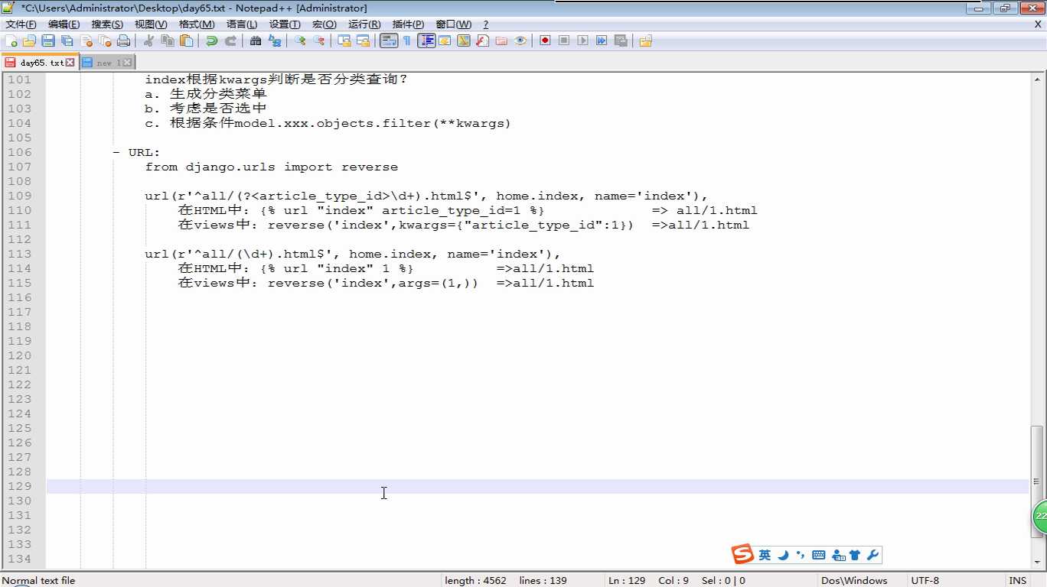Click the Zoom In magnifier icon
The image size is (1047, 587).
[x=301, y=41]
